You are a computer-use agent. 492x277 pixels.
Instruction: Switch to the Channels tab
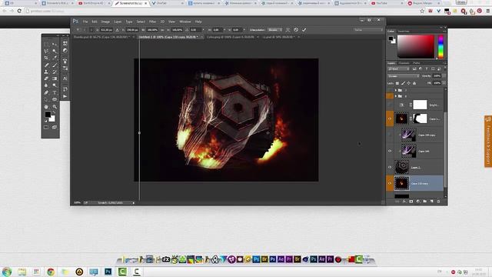404,63
